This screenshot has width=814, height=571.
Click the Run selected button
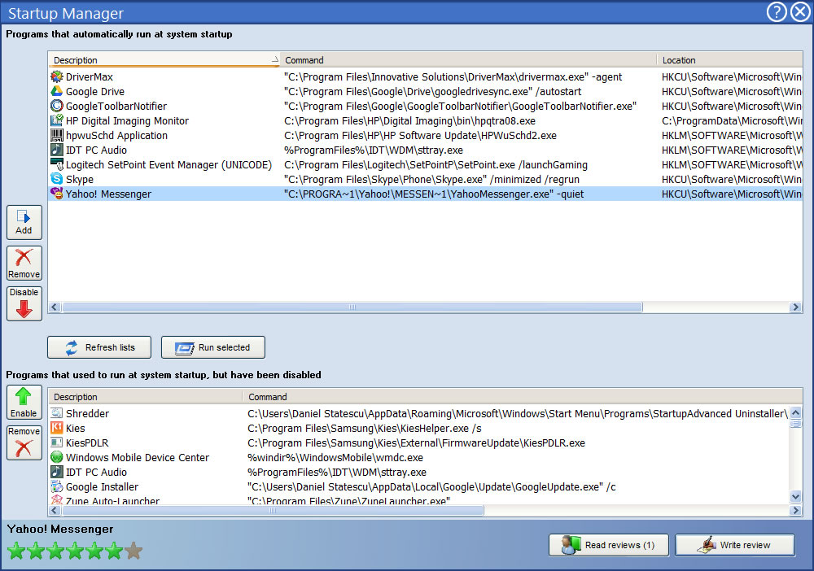pos(212,347)
